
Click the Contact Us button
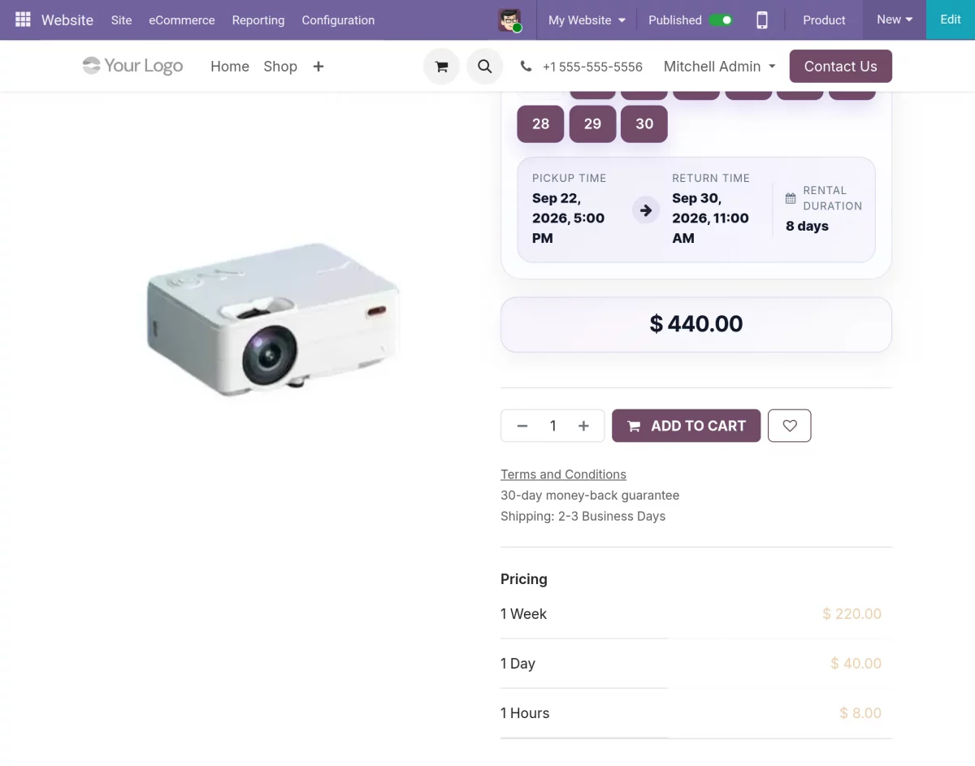coord(841,67)
